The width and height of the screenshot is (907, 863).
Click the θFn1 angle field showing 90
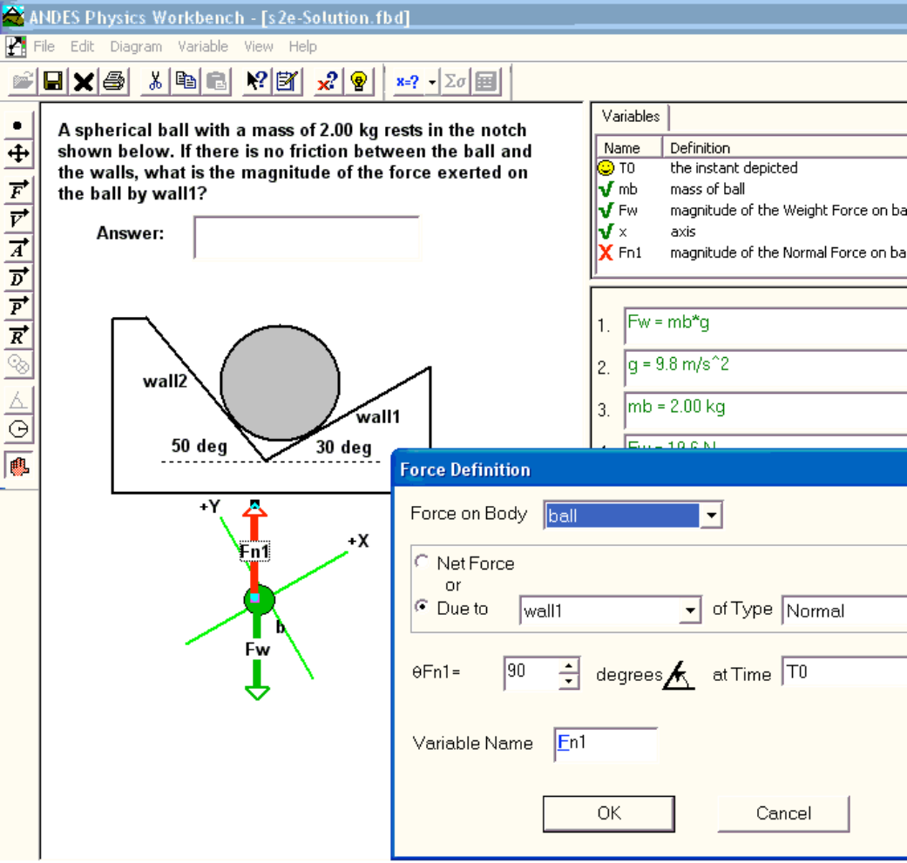531,672
